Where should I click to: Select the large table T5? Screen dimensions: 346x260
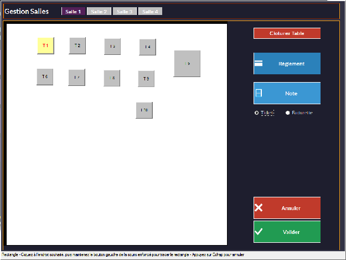click(x=187, y=64)
